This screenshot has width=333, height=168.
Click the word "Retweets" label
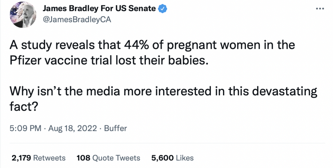tap(49, 158)
